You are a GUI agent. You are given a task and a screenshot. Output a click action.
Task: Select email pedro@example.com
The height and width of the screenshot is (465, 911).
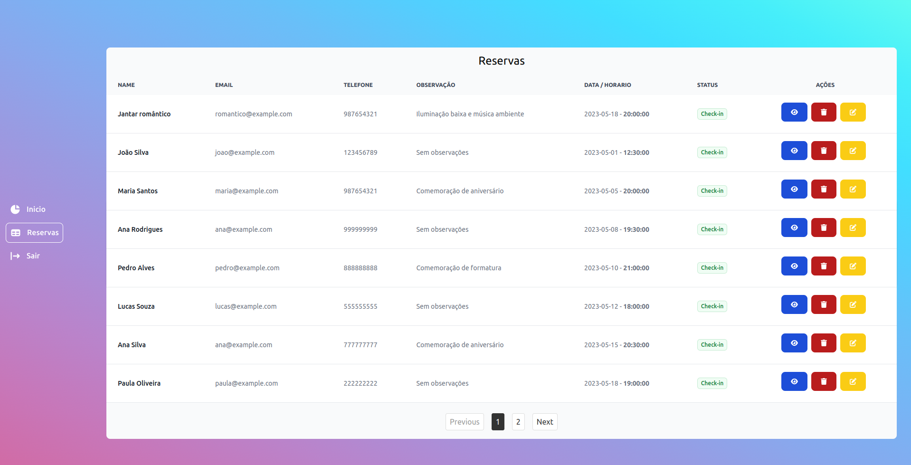pyautogui.click(x=247, y=268)
